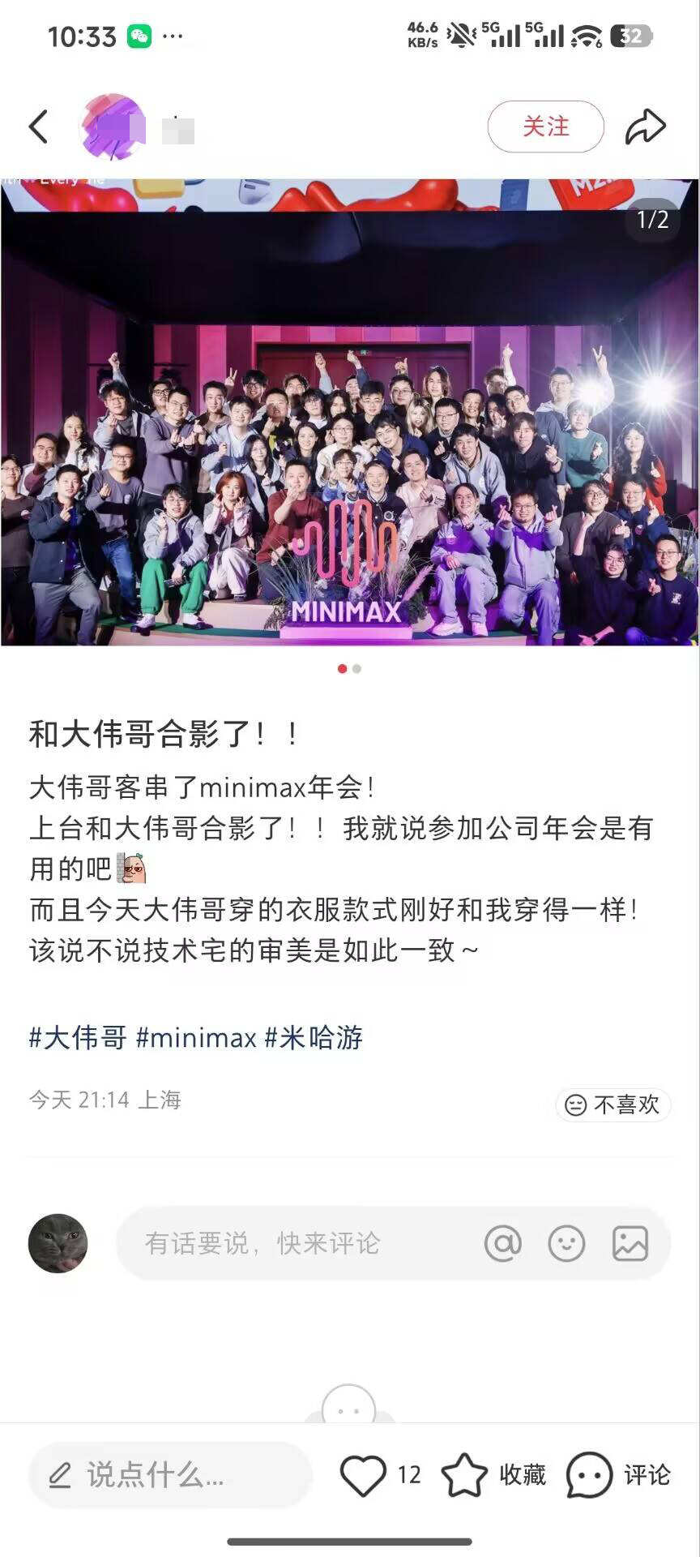700x1557 pixels.
Task: Tap the back arrow icon
Action: 38,127
